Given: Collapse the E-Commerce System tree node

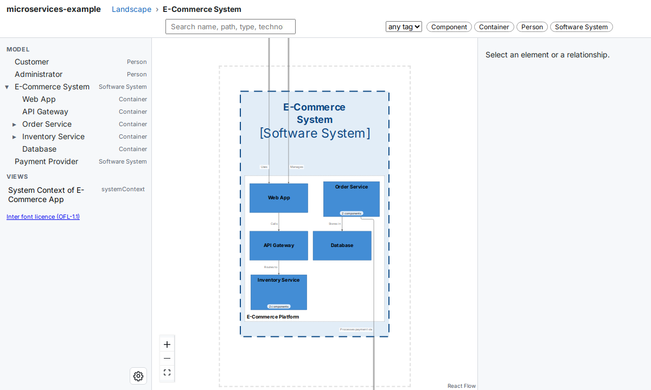Looking at the screenshot, I should [7, 87].
